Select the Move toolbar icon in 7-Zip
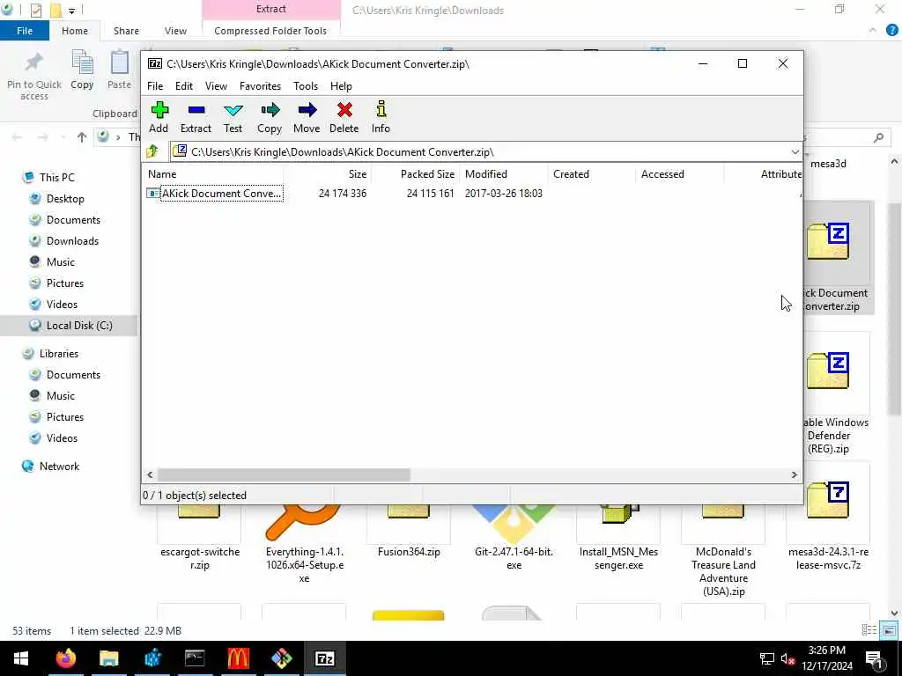The height and width of the screenshot is (676, 902). pos(307,117)
